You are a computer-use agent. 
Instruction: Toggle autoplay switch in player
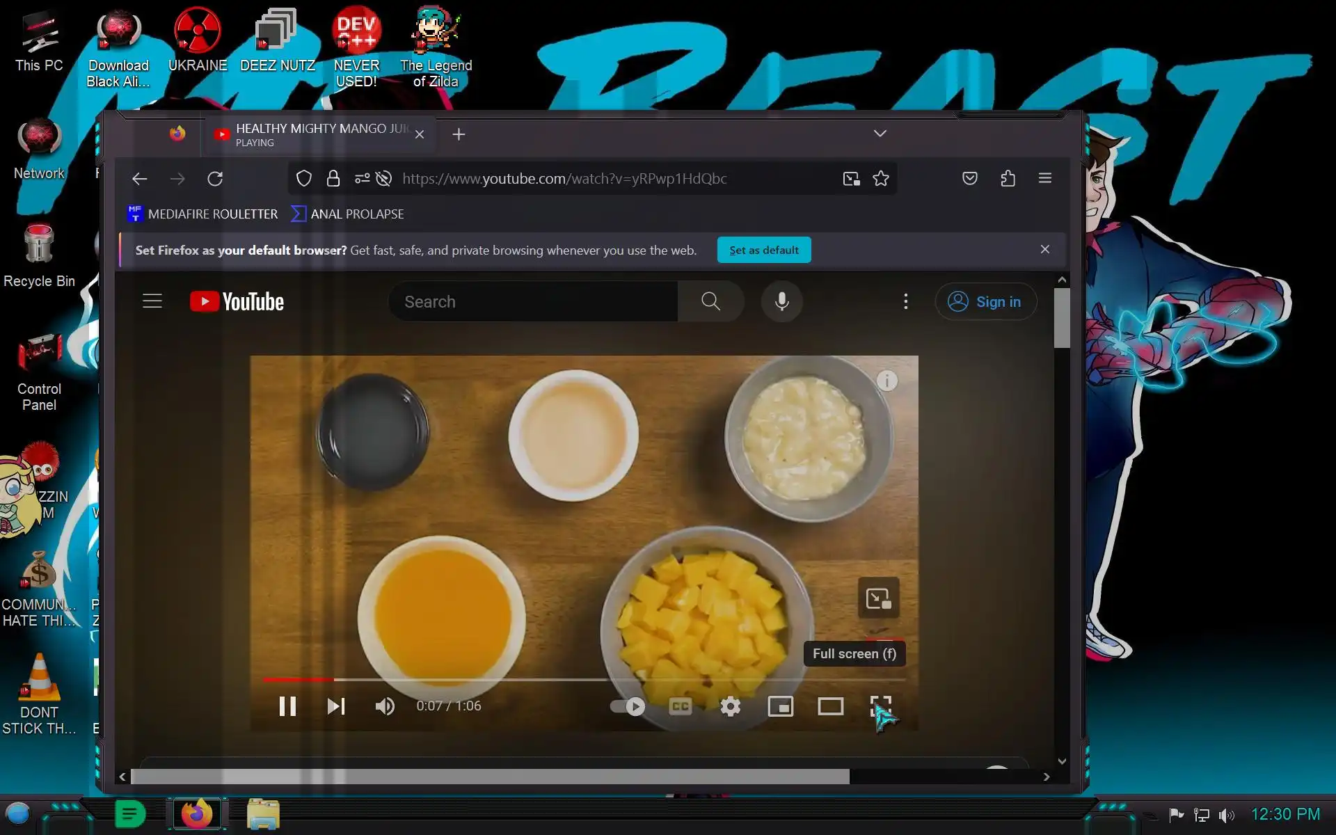(x=628, y=706)
